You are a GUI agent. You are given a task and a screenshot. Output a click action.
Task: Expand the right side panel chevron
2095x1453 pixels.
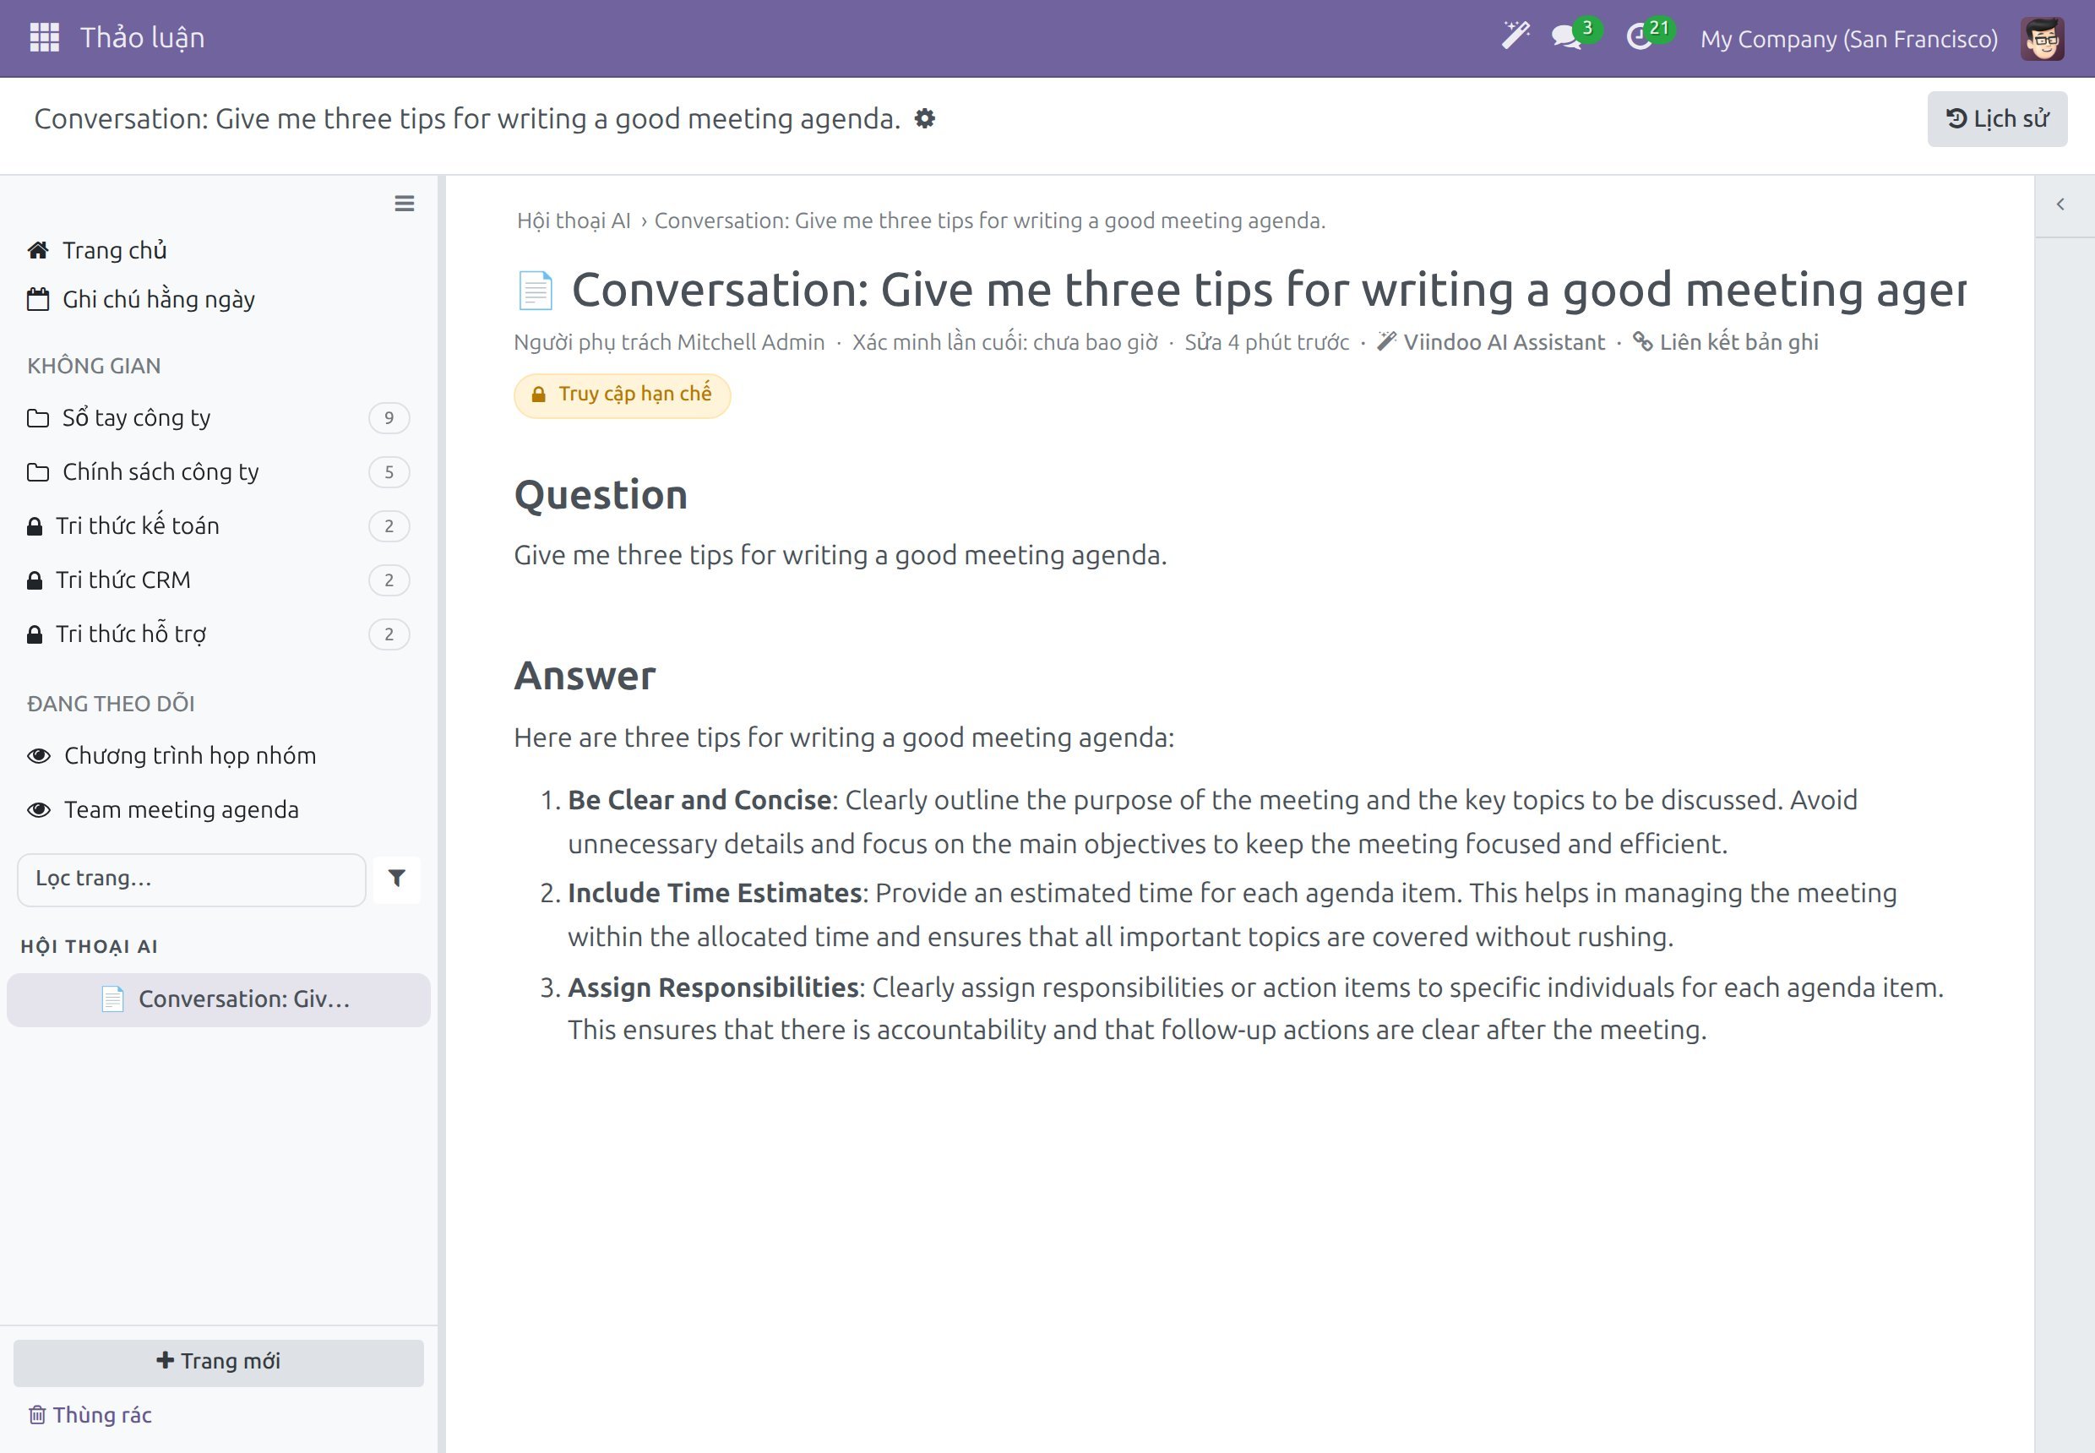point(2060,204)
